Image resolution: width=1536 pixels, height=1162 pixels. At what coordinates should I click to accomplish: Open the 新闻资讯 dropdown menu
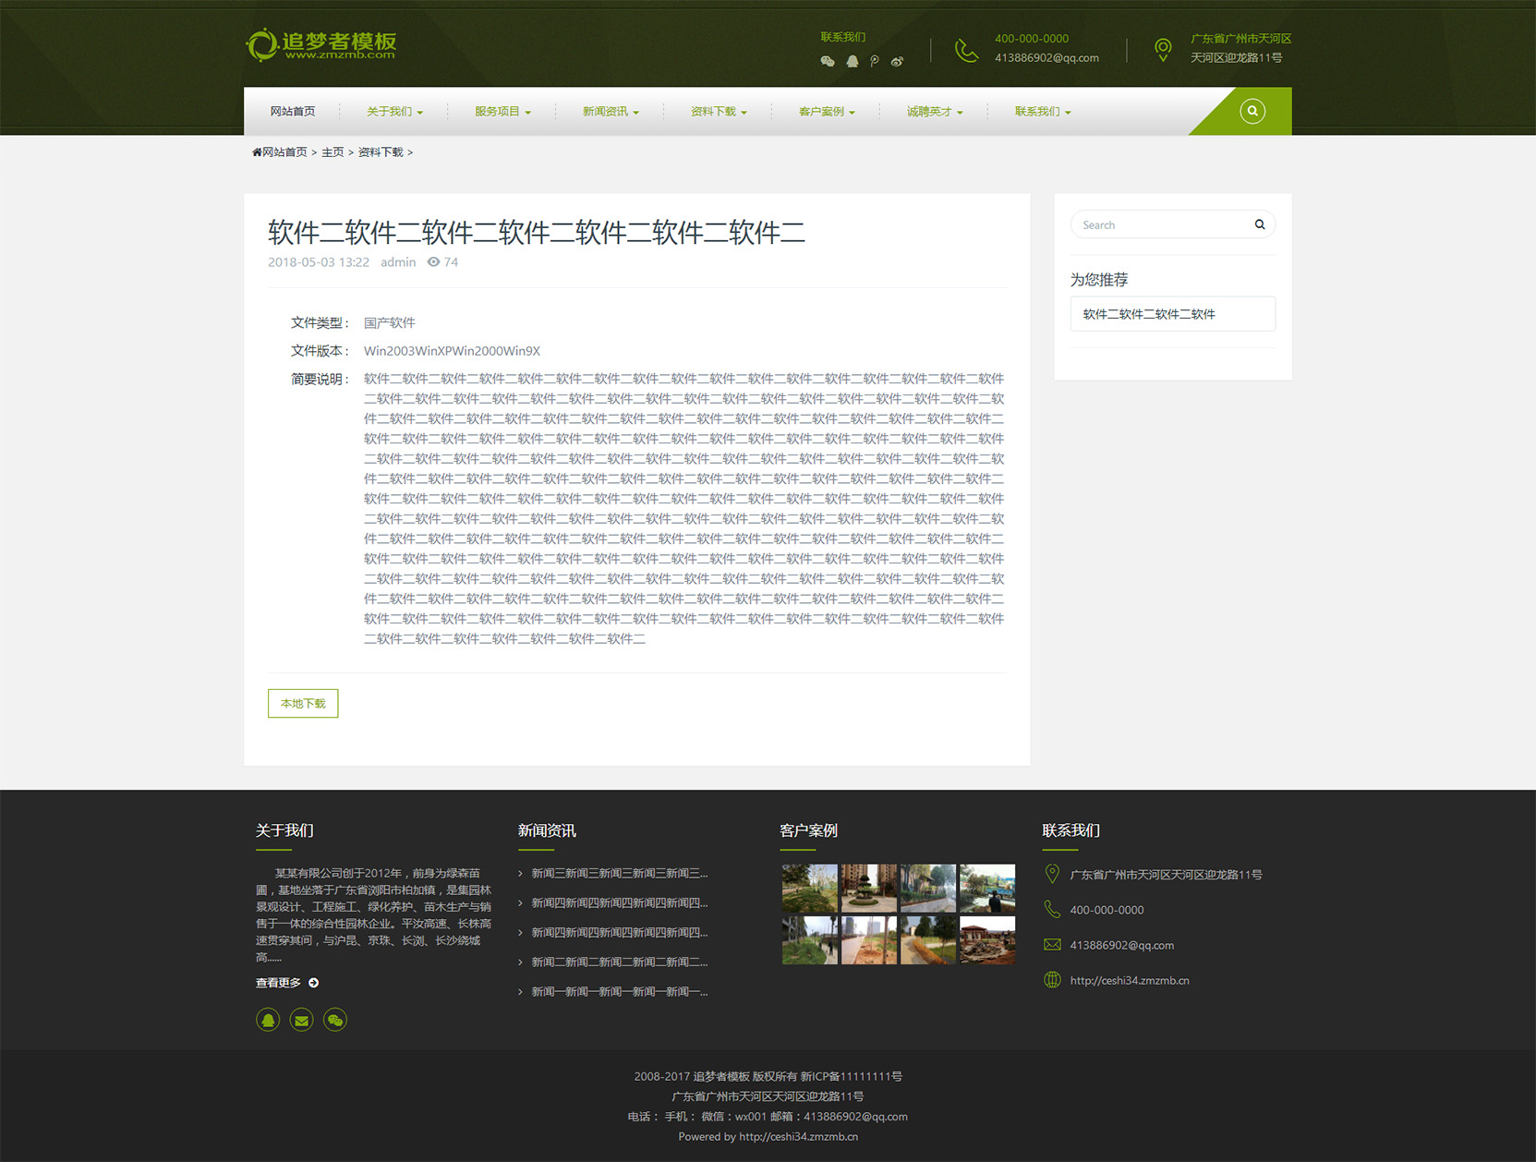pos(610,112)
